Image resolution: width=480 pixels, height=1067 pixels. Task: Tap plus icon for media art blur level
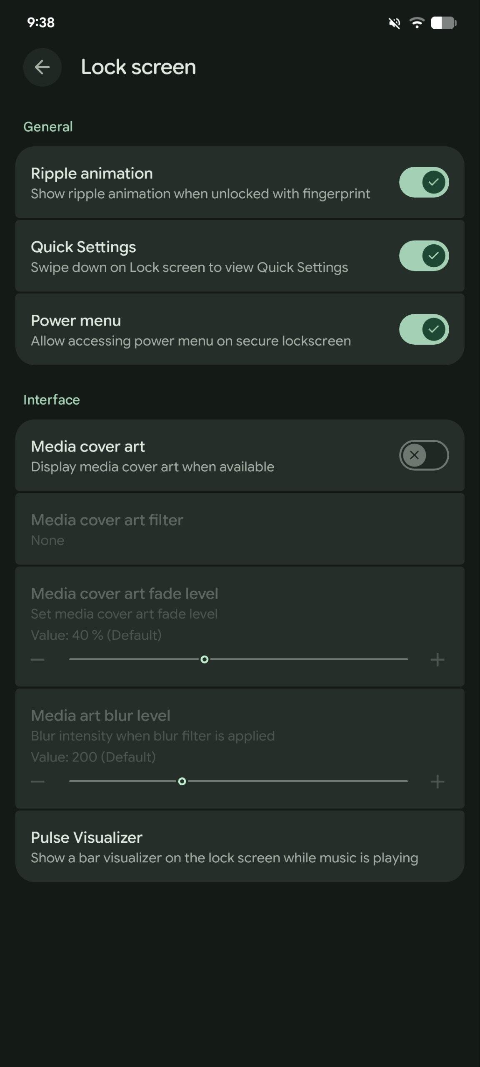point(437,781)
